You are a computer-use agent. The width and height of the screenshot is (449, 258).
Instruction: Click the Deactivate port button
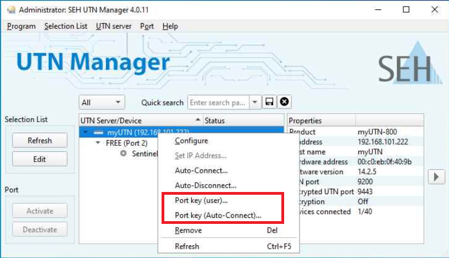point(40,229)
